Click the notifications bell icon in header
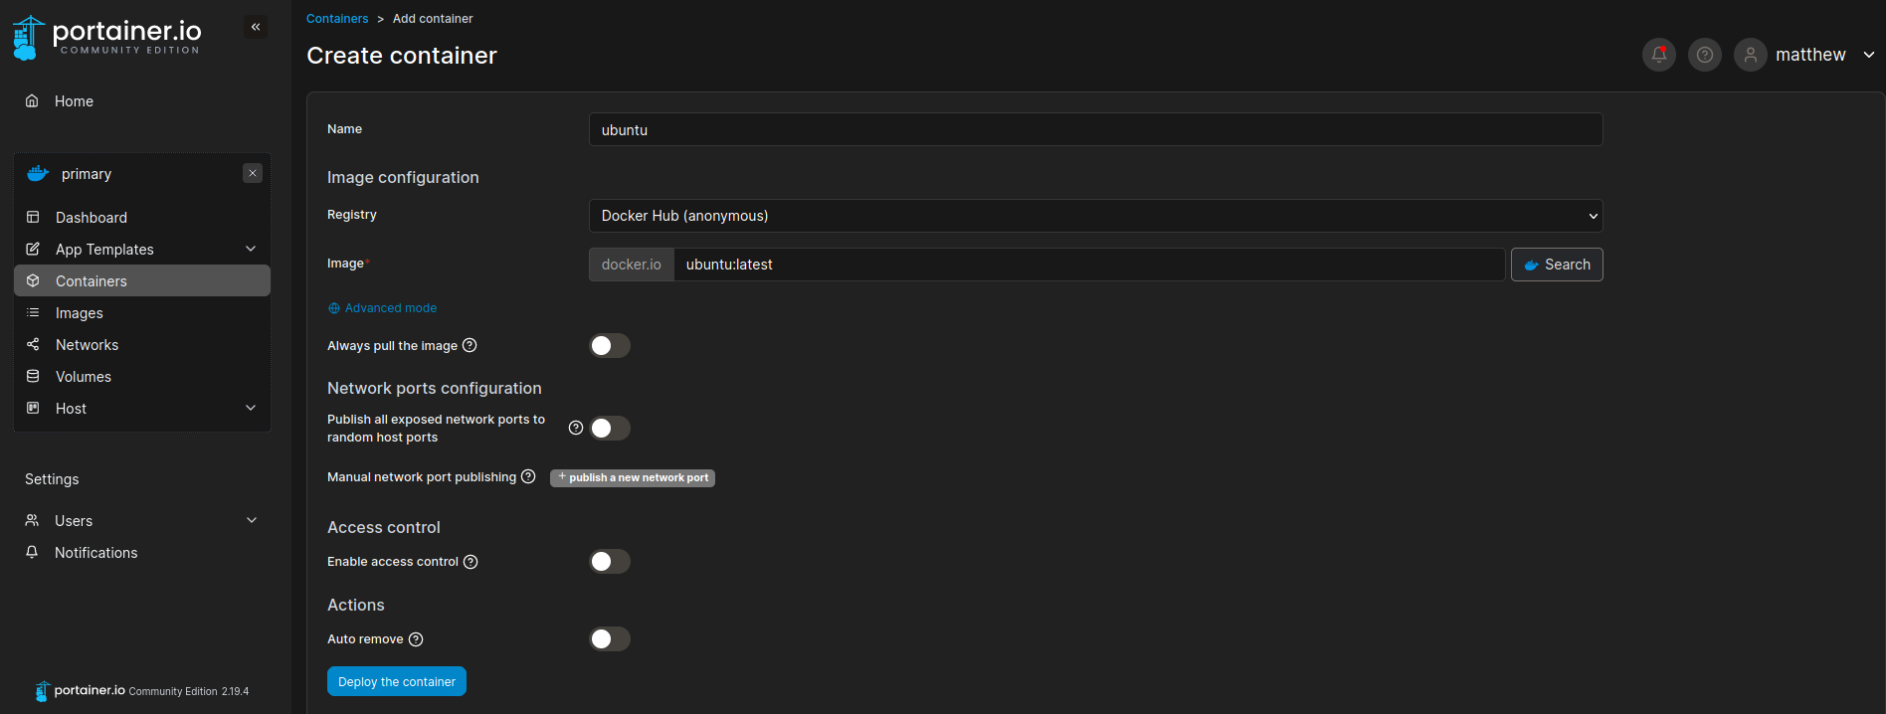This screenshot has width=1886, height=714. (x=1658, y=55)
